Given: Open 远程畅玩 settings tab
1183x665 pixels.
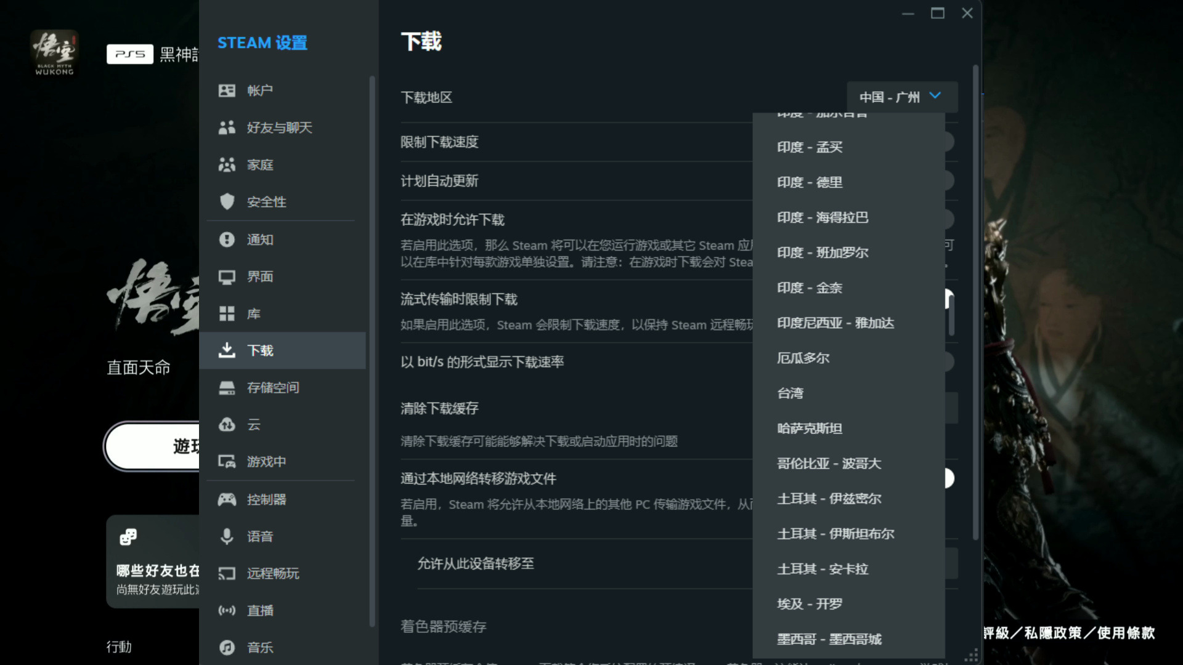Looking at the screenshot, I should 282,574.
